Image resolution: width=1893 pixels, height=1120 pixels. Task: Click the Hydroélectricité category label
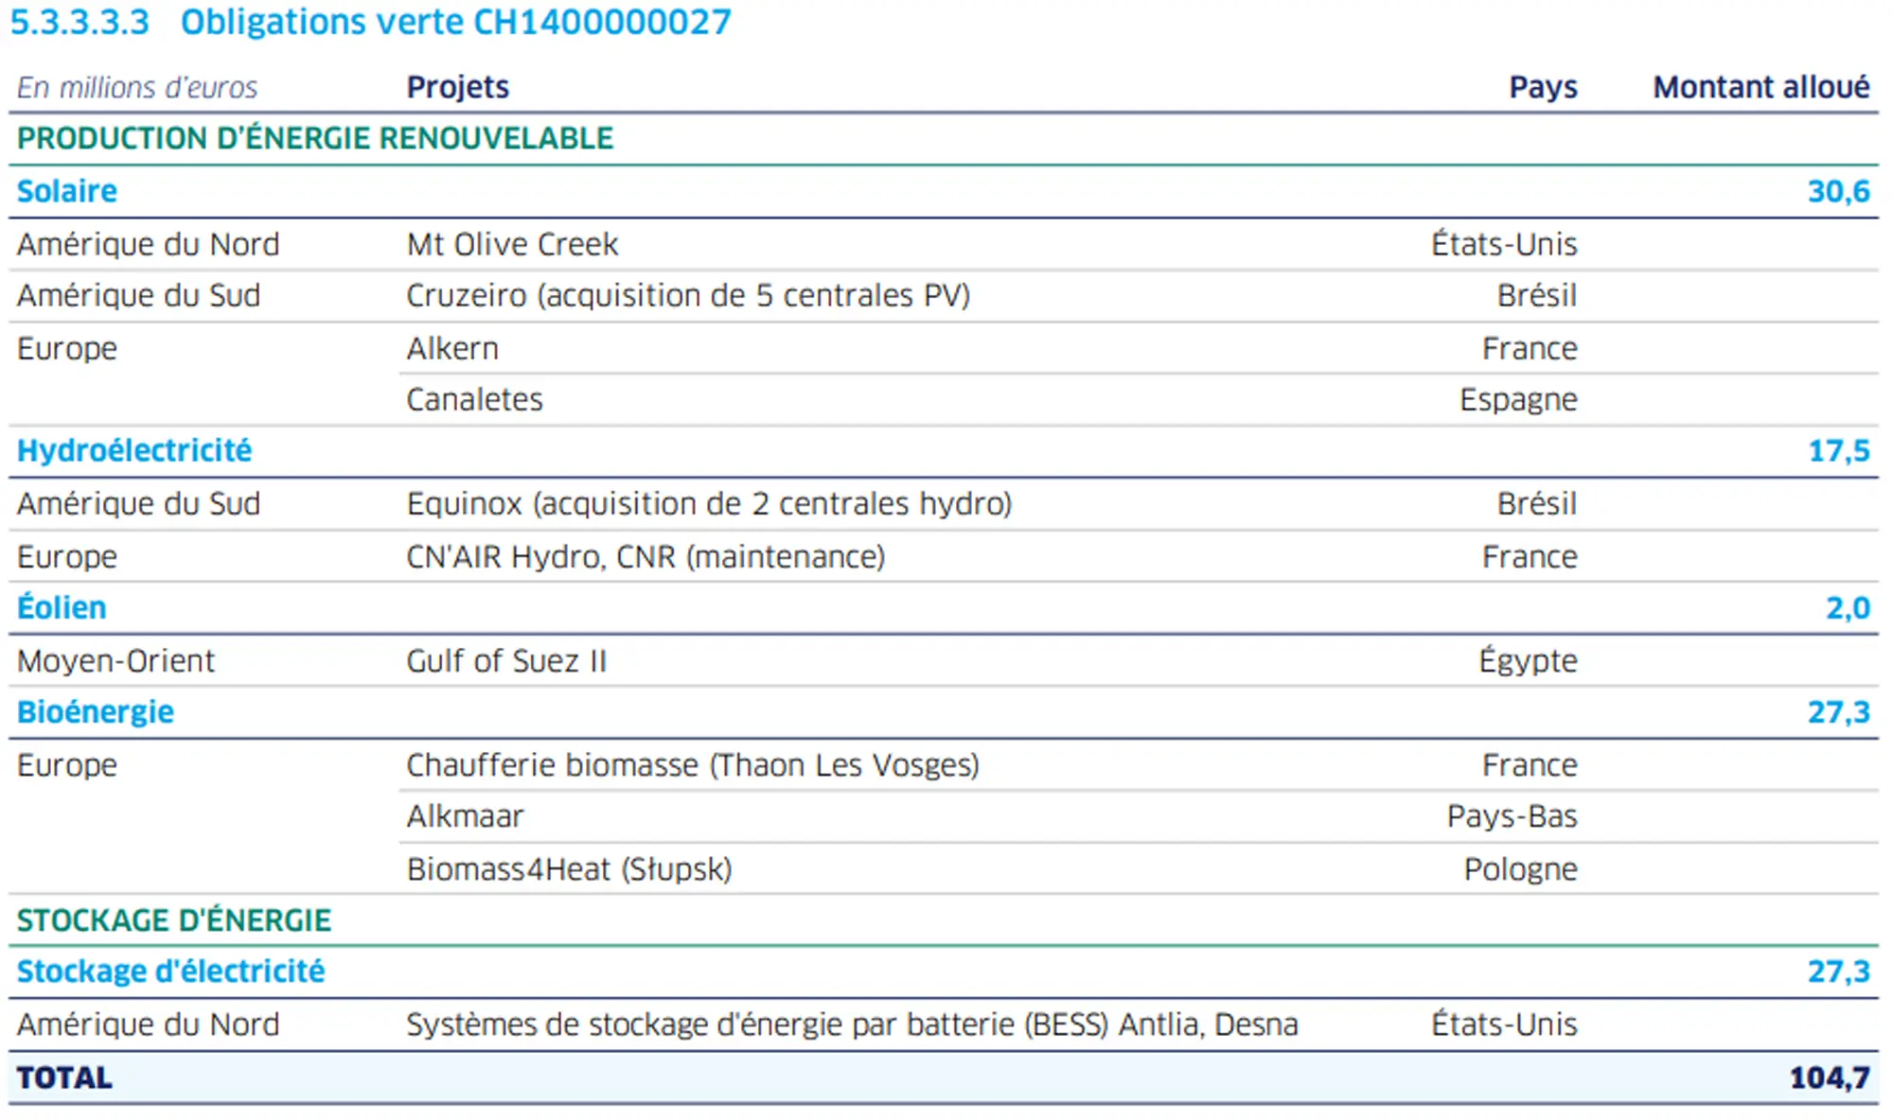[134, 450]
